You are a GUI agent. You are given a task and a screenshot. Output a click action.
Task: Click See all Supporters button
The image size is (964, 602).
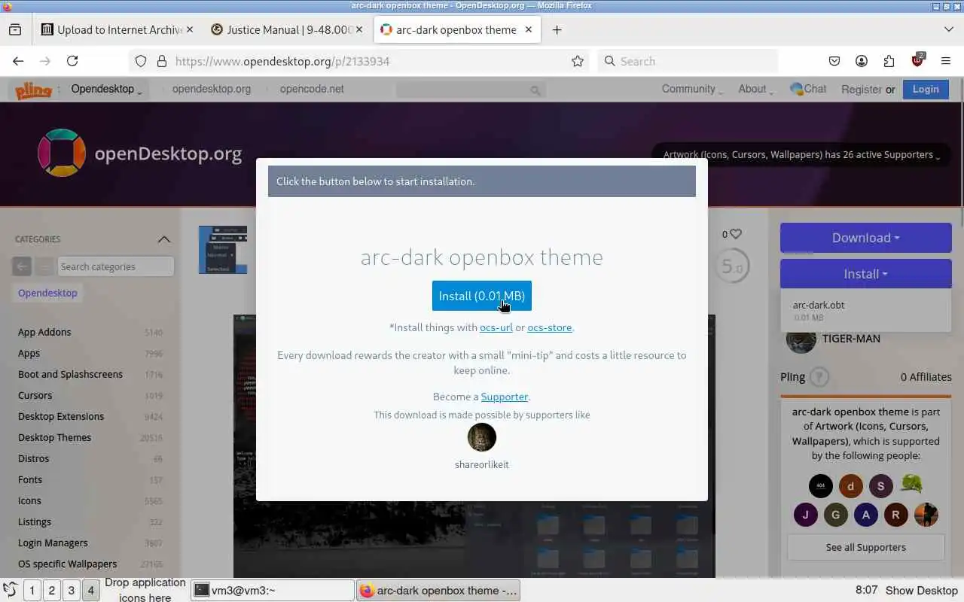[x=866, y=547]
